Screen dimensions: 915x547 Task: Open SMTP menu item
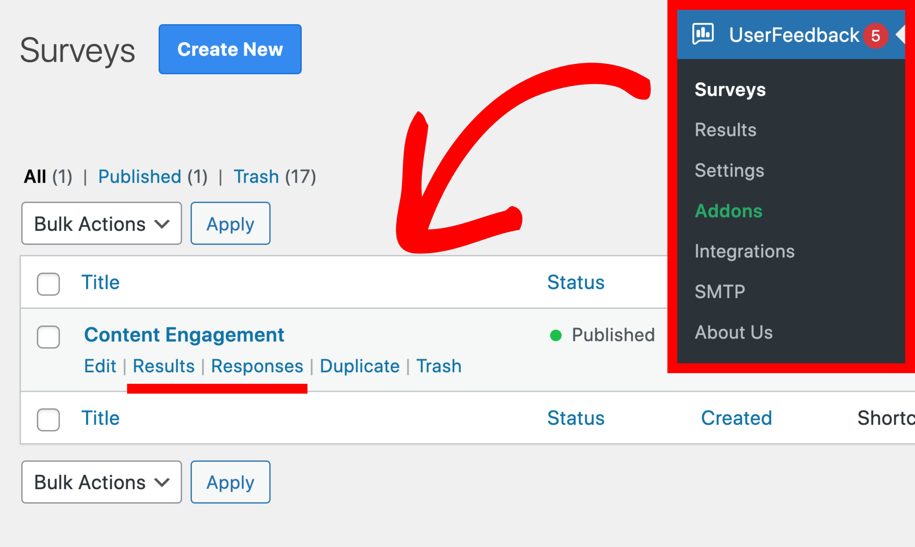click(x=720, y=292)
